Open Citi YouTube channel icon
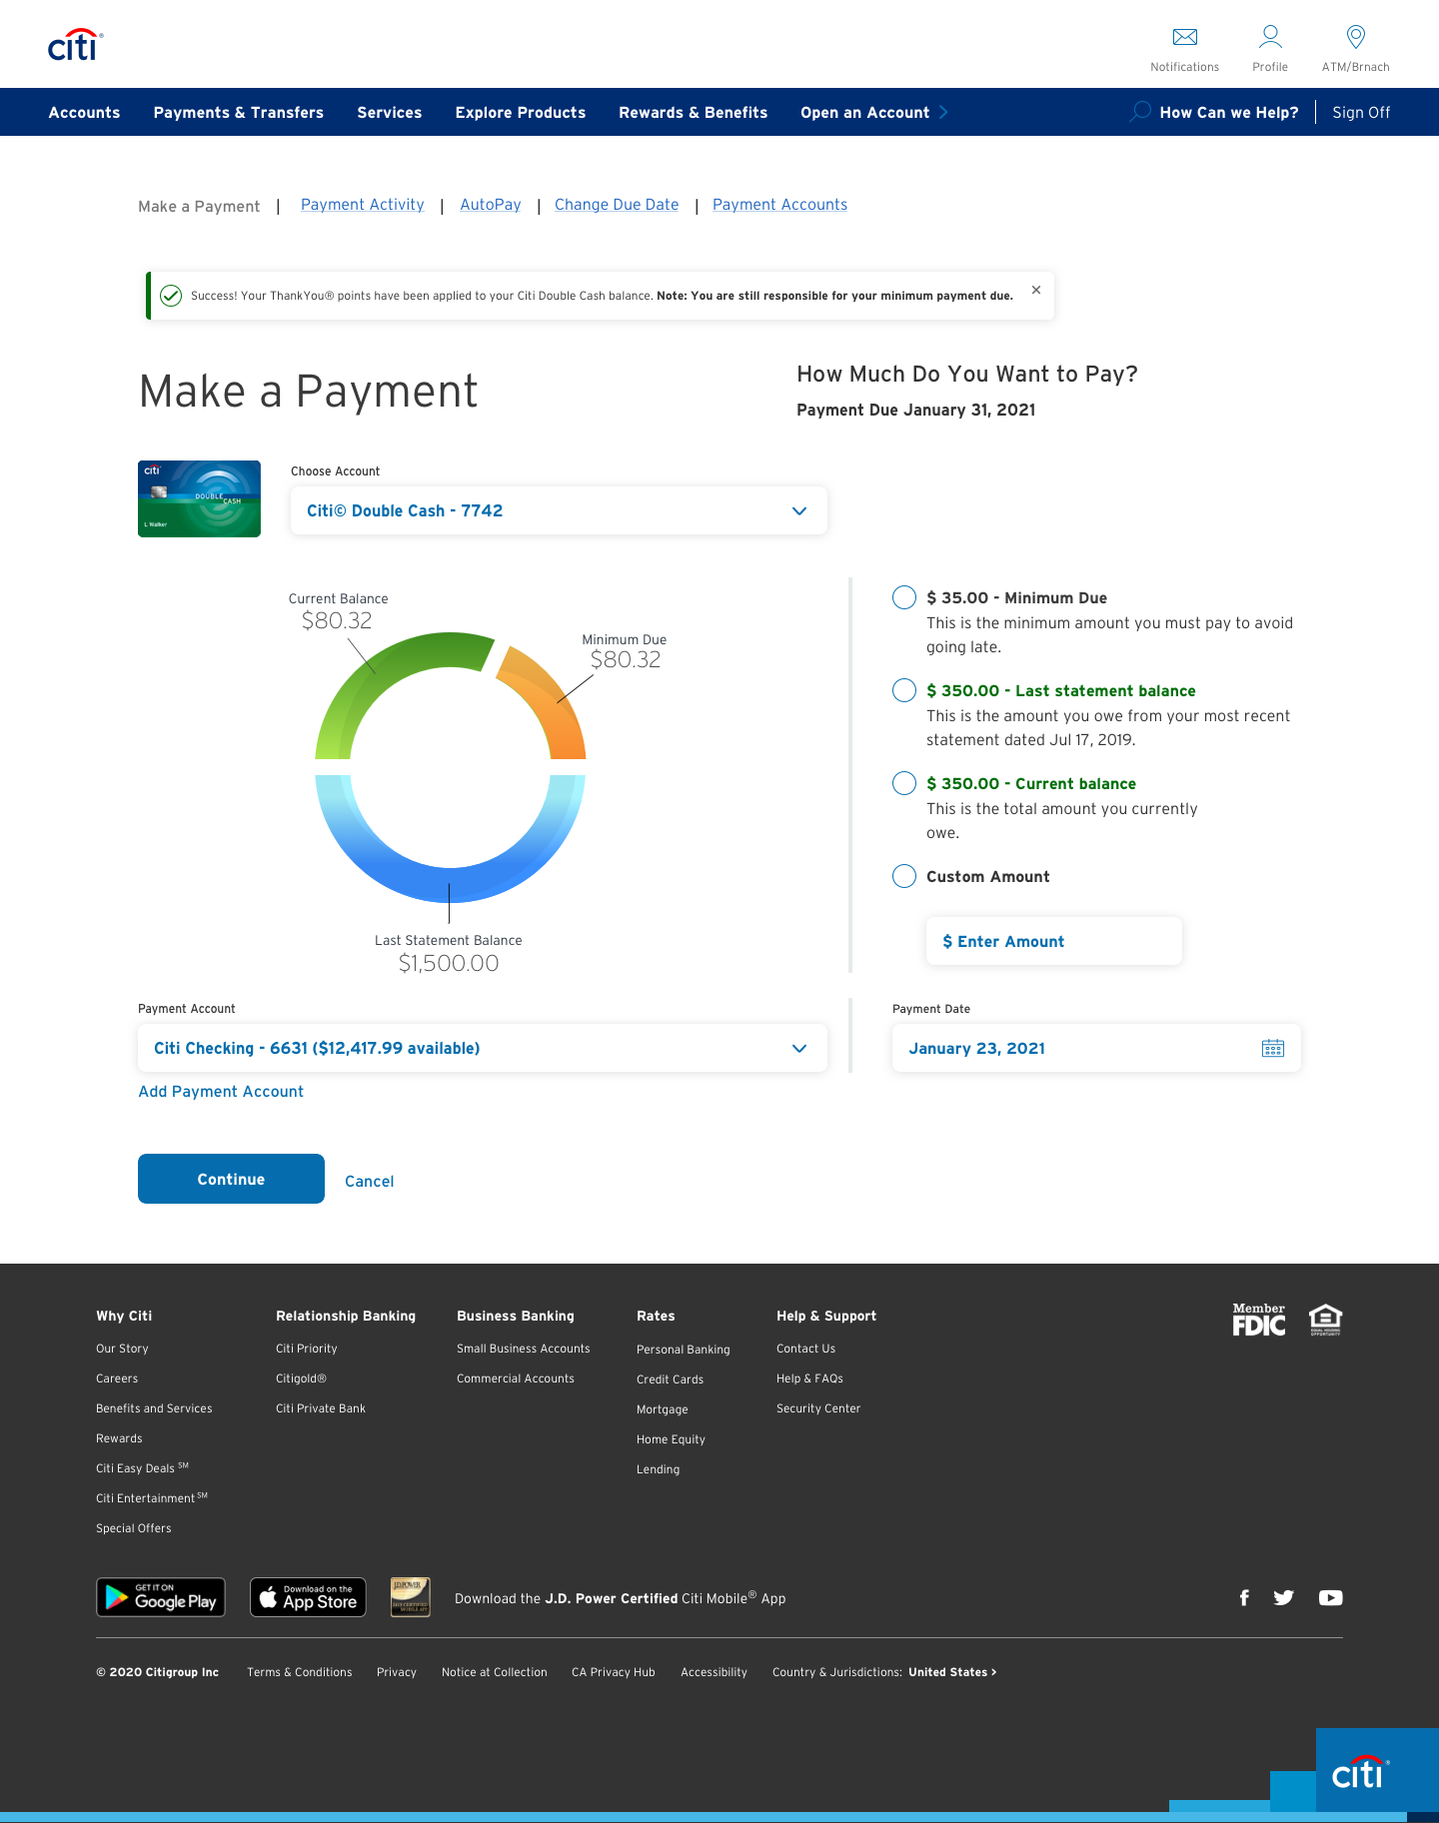 click(1330, 1597)
